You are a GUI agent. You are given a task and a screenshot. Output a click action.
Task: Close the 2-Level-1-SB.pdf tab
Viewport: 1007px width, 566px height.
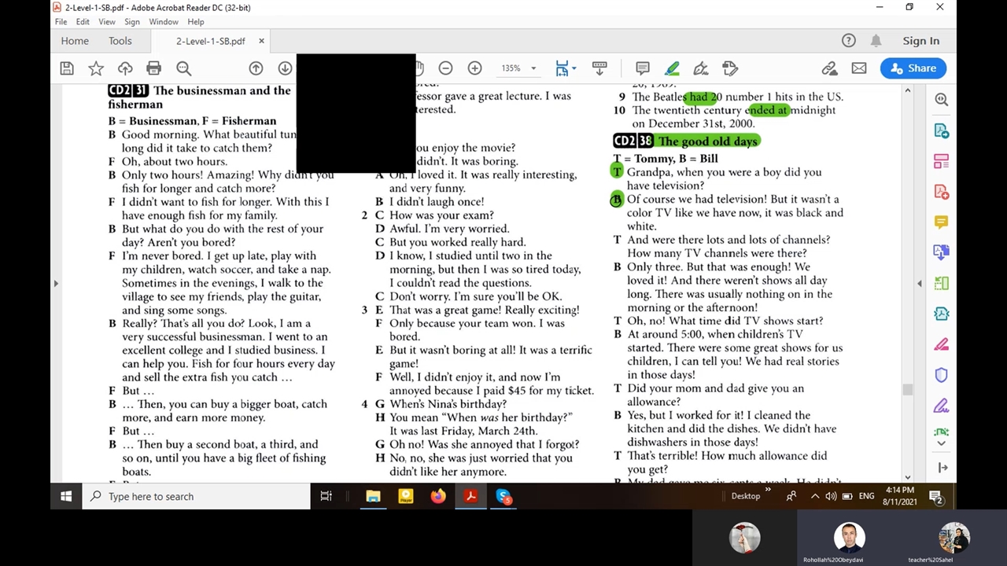[x=261, y=41]
